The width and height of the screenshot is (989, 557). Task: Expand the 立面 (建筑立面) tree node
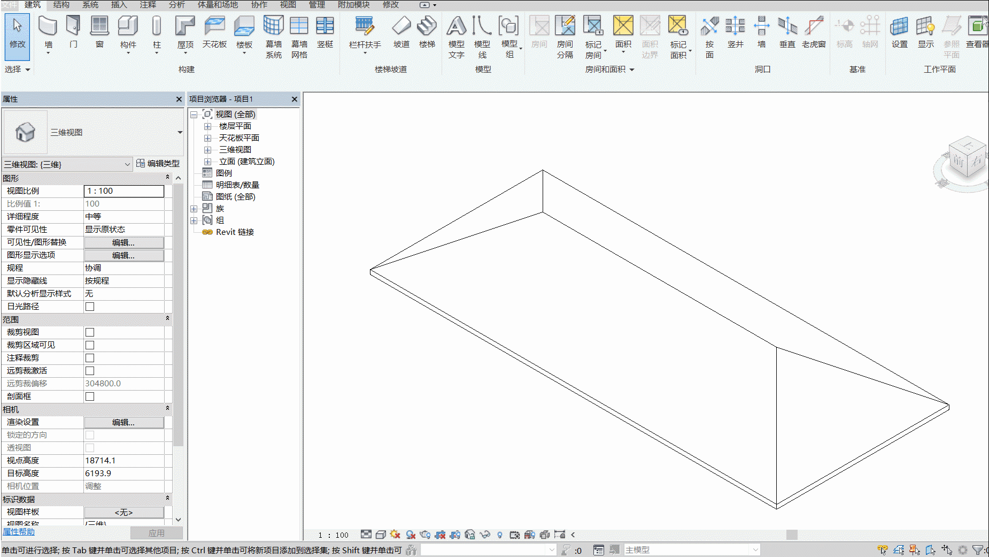(x=207, y=162)
